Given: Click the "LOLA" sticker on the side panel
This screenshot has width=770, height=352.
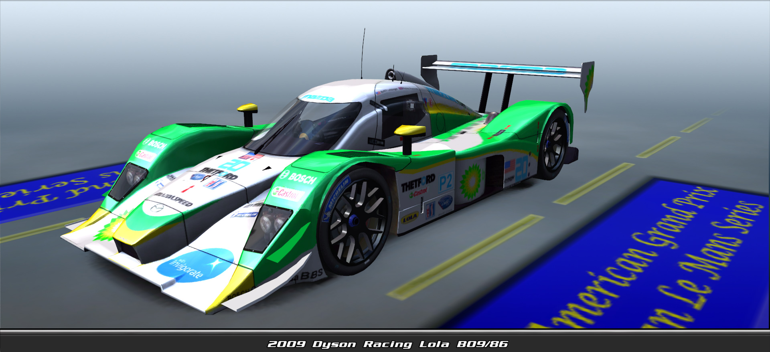Looking at the screenshot, I should (x=409, y=218).
